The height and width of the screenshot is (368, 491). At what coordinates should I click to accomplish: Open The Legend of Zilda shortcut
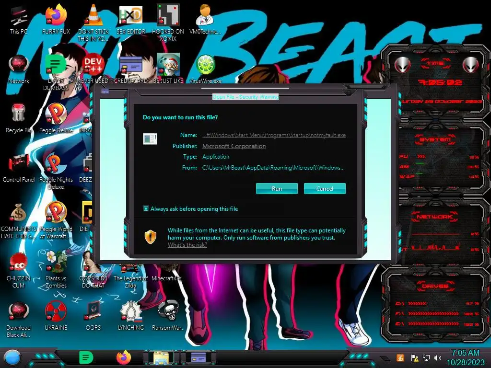coord(130,277)
